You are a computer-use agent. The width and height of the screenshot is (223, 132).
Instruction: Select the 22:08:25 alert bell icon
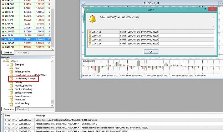click(x=90, y=39)
